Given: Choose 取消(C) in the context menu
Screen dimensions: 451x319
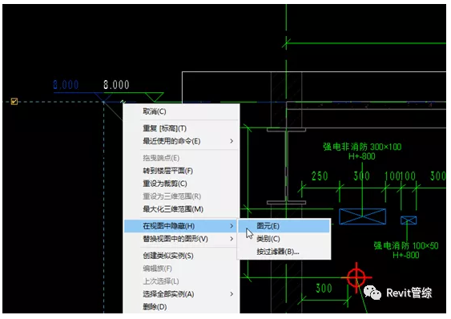Looking at the screenshot, I should [x=181, y=111].
